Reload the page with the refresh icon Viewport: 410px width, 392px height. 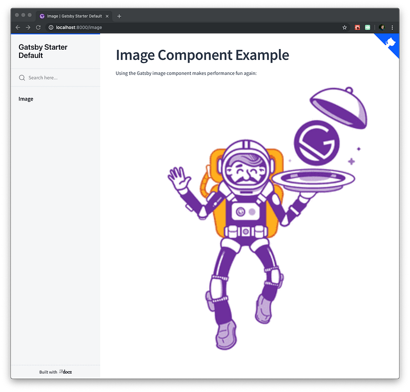click(x=38, y=28)
